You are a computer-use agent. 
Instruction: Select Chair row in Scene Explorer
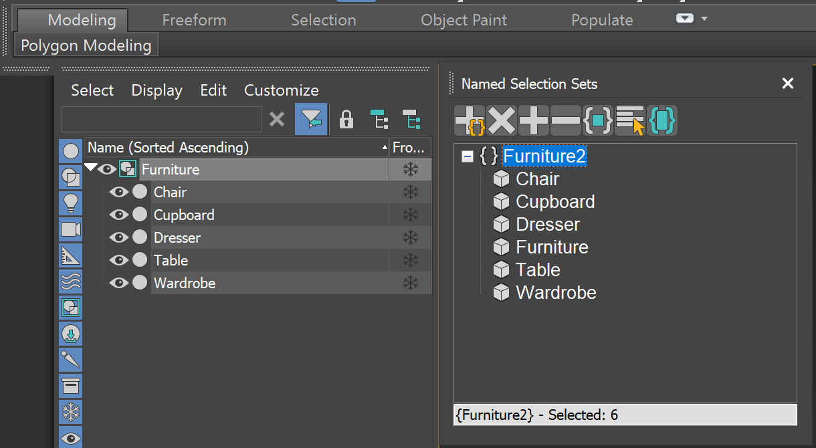pos(270,193)
